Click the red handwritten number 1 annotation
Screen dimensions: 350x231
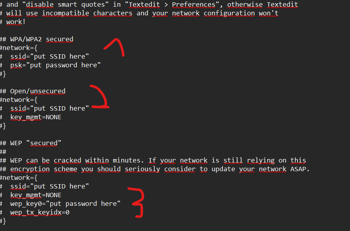[x=114, y=47]
